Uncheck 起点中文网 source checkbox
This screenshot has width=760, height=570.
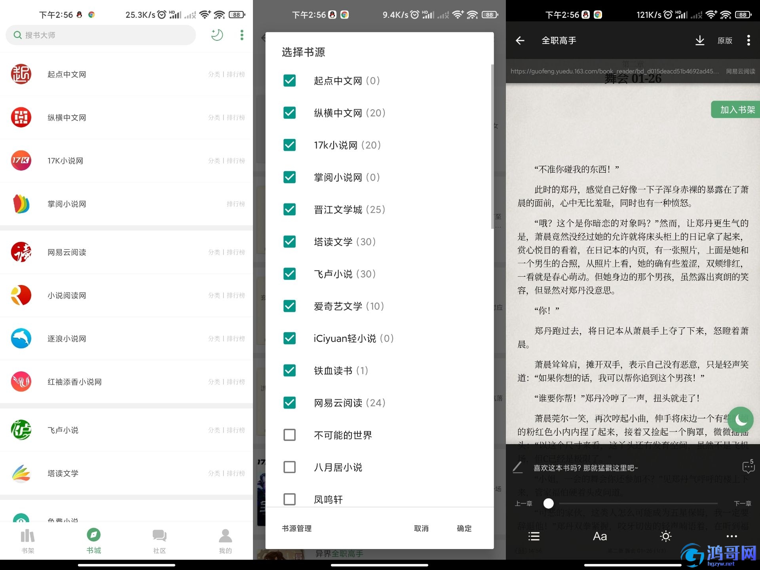(289, 80)
